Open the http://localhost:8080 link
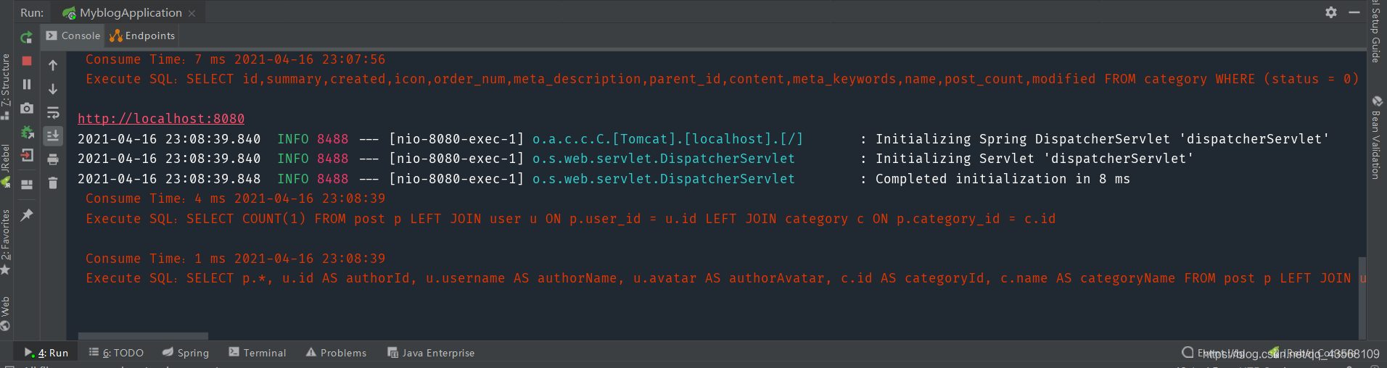This screenshot has height=368, width=1387. coord(161,118)
